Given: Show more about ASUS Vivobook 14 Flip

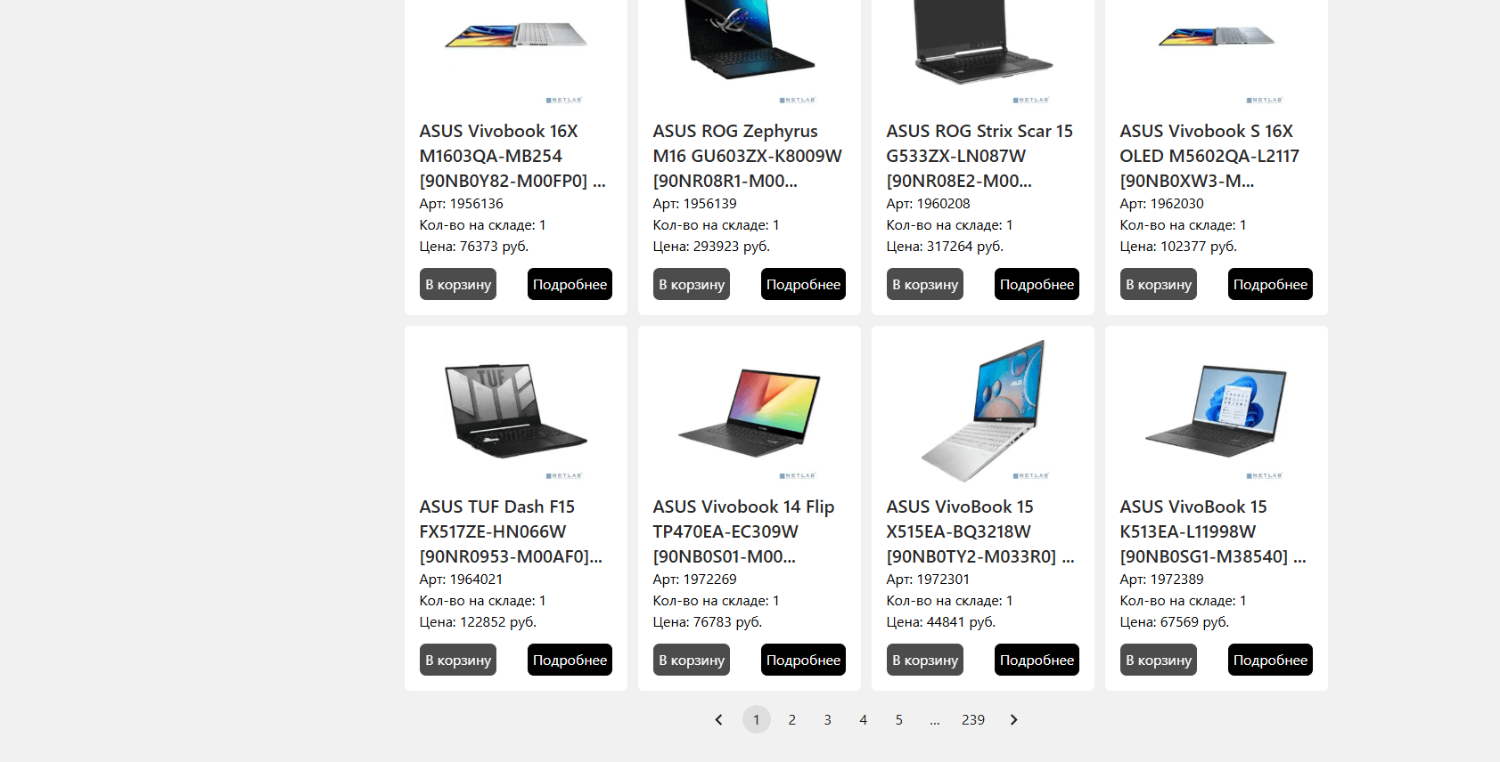Looking at the screenshot, I should (803, 660).
